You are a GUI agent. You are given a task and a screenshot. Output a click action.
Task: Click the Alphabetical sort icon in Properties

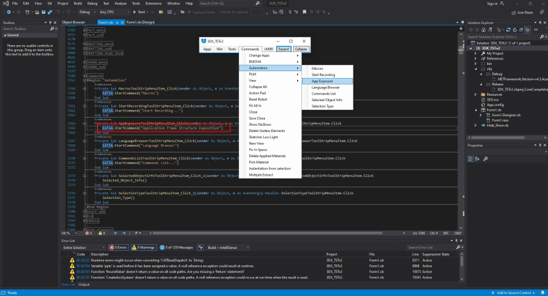[x=477, y=159]
